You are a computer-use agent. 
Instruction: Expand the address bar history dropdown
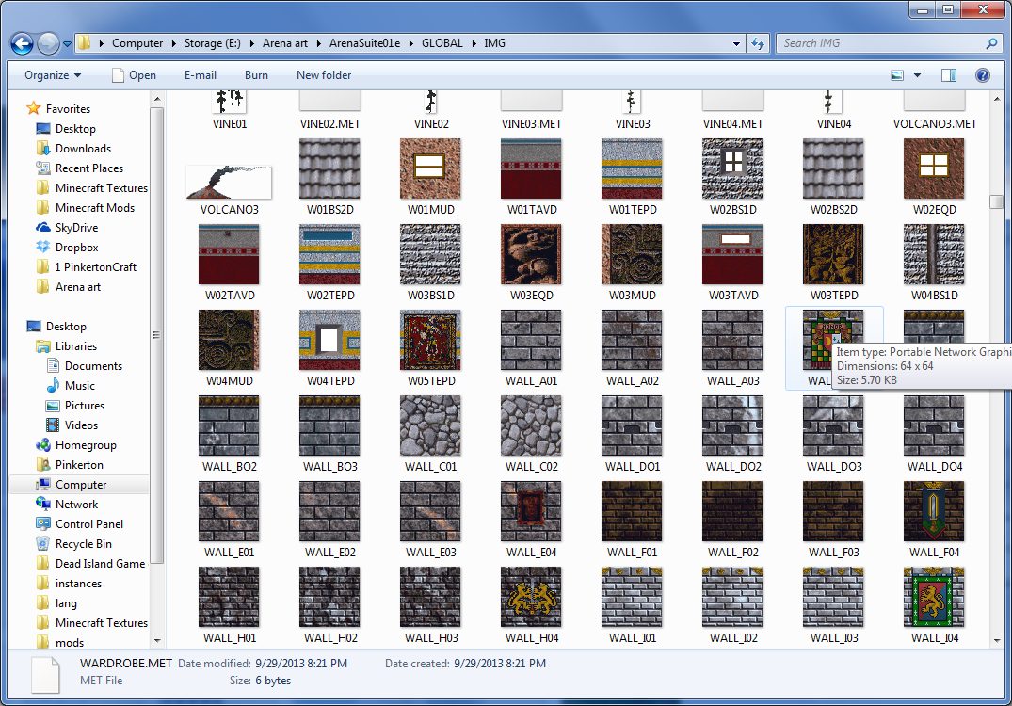pos(735,43)
